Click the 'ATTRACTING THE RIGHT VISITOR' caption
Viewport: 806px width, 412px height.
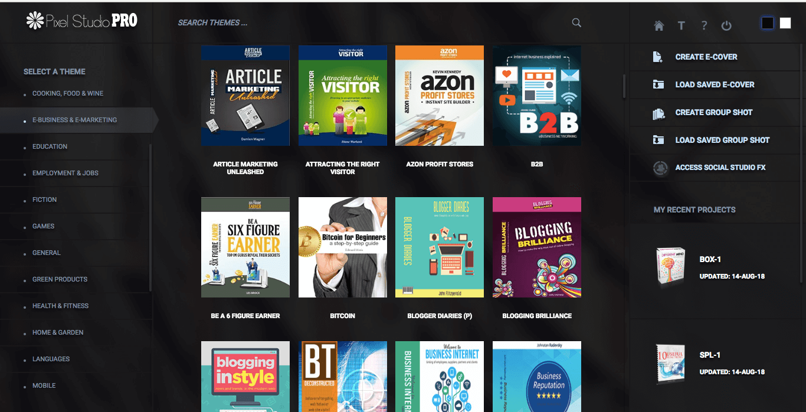pos(343,168)
